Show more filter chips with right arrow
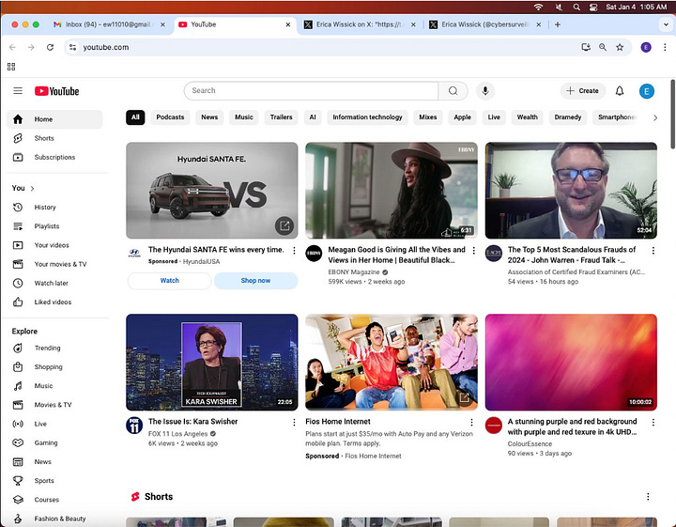 click(655, 117)
